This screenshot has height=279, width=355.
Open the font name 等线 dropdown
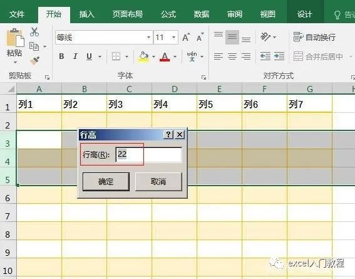148,37
